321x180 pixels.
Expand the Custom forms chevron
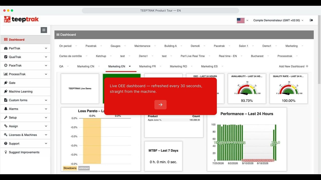tap(46, 100)
